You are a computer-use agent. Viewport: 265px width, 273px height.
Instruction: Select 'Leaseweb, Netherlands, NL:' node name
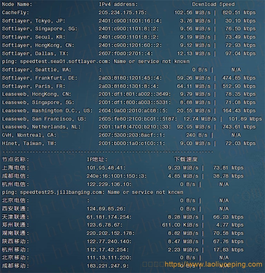[41, 127]
